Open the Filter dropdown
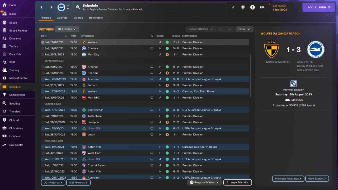The height and width of the screenshot is (190, 338). point(244,29)
